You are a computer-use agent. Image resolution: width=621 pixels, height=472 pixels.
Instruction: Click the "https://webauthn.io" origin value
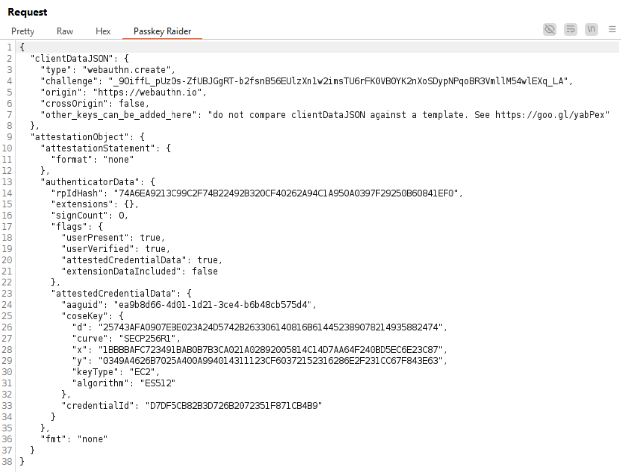[x=147, y=92]
